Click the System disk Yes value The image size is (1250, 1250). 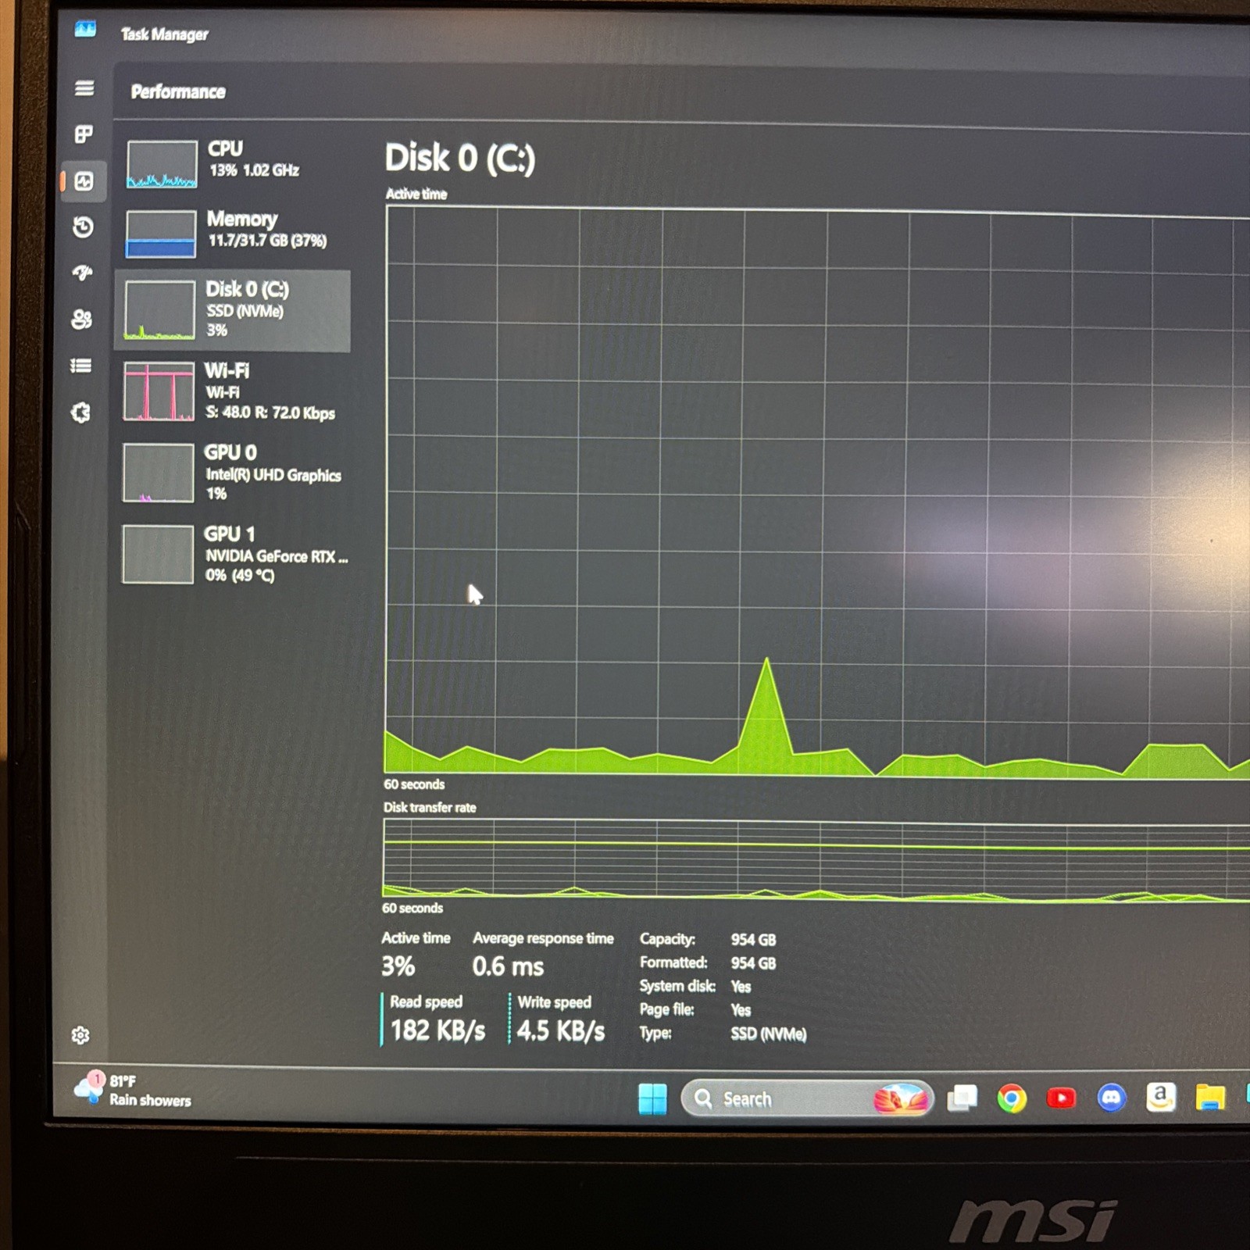(x=741, y=987)
